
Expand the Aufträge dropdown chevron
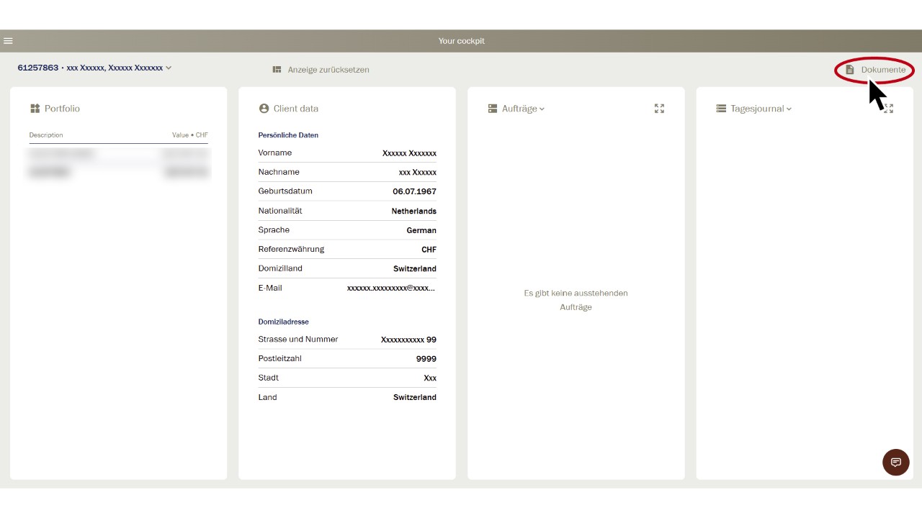(542, 109)
